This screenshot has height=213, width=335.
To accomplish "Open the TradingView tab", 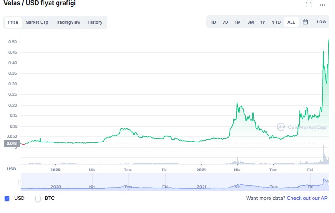I will point(68,22).
